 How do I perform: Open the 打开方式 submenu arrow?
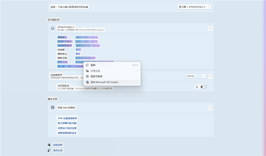click(x=137, y=71)
